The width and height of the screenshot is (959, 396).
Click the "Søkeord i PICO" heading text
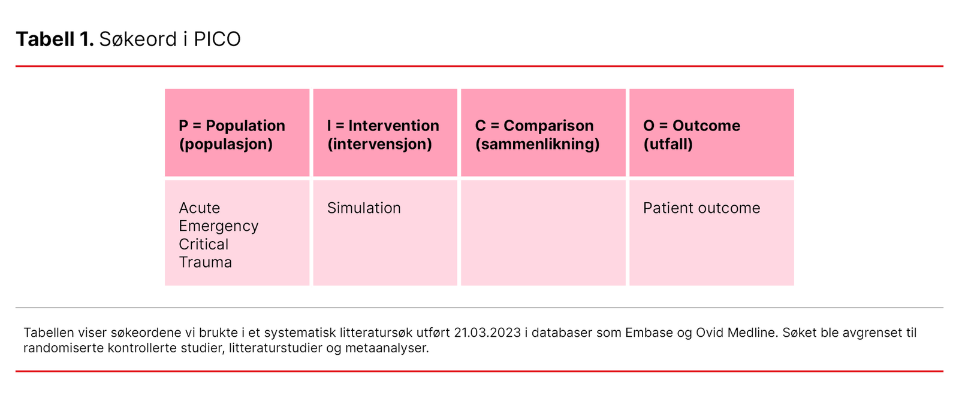(170, 39)
